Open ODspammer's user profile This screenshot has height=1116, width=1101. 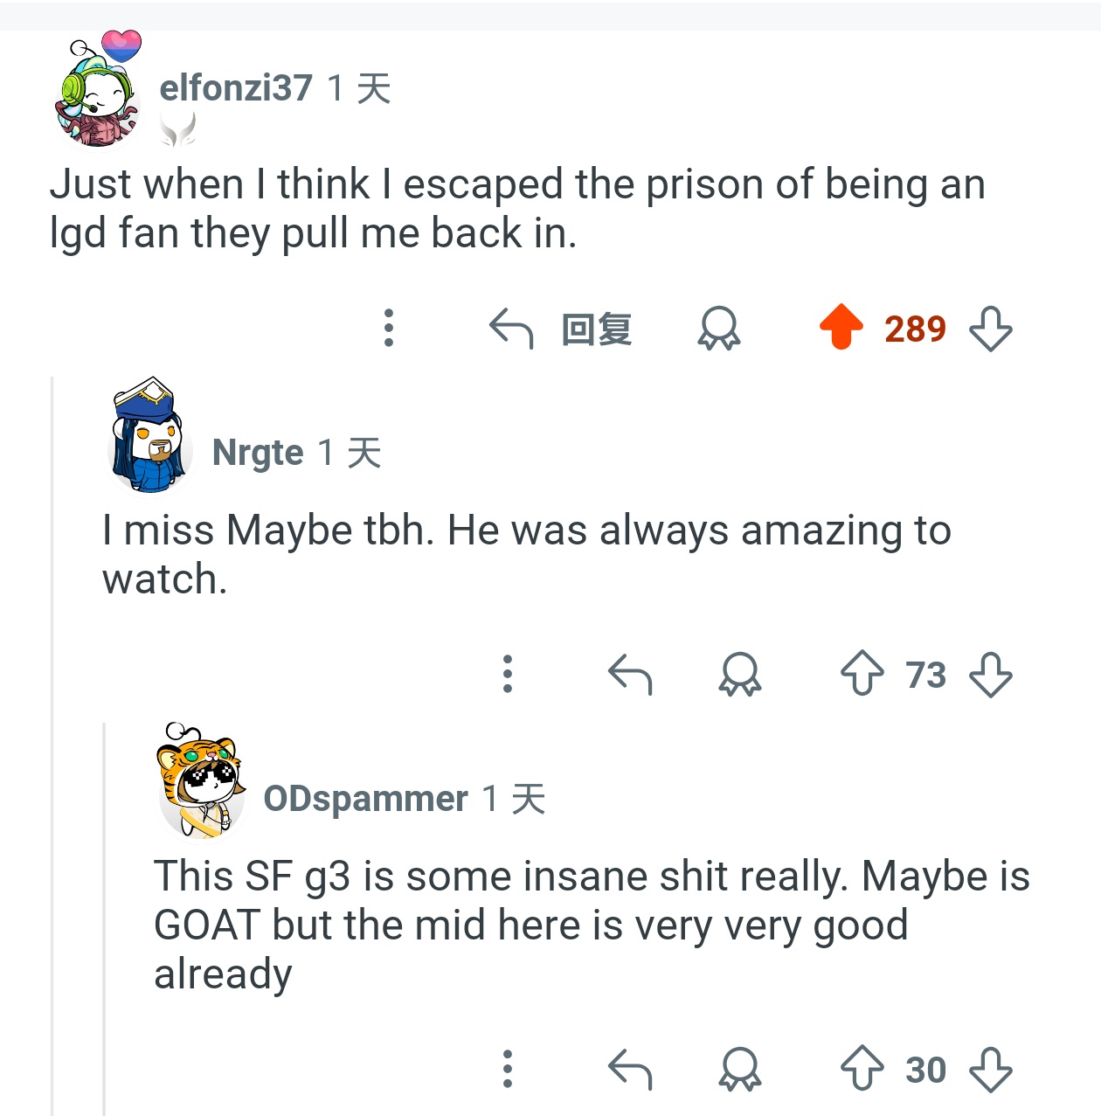[365, 799]
